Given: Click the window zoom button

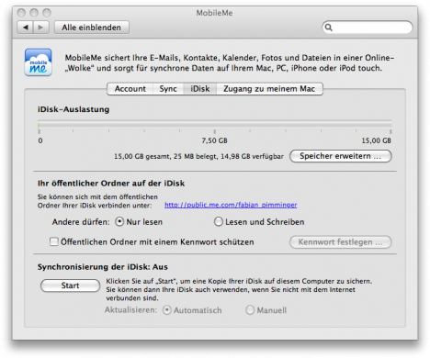Looking at the screenshot, I should tap(47, 13).
